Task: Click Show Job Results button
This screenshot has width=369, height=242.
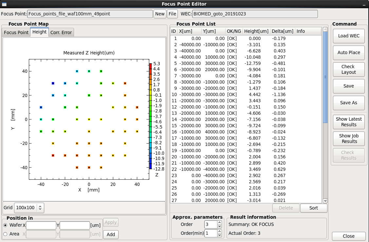Action: [x=349, y=139]
